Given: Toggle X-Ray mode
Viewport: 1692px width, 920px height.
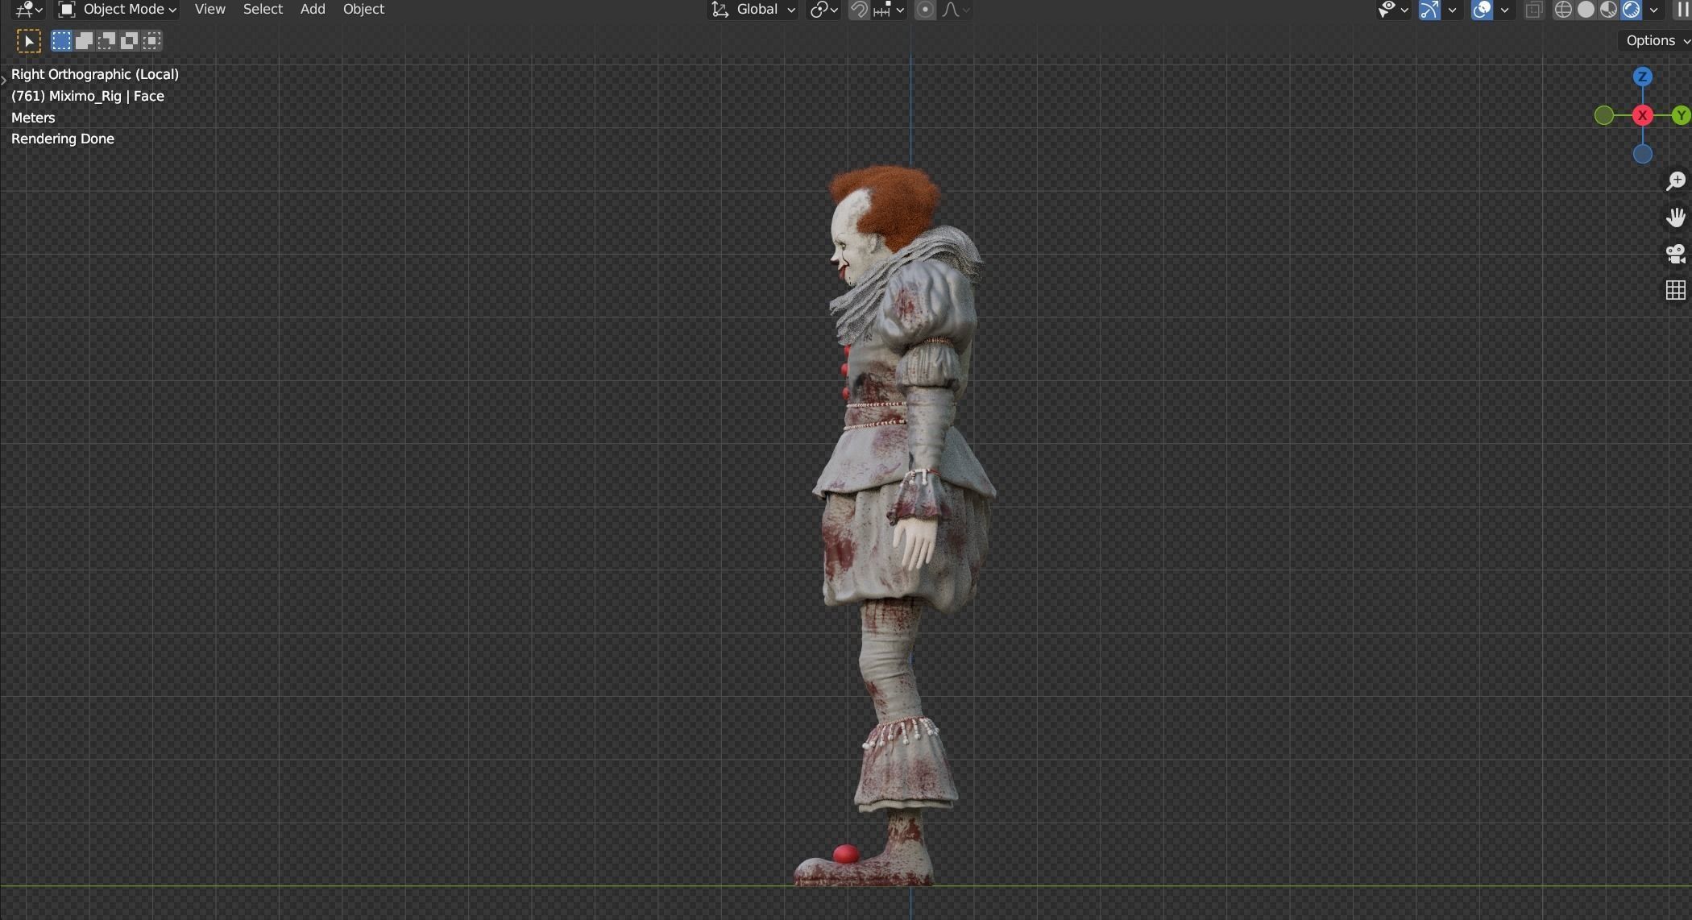Looking at the screenshot, I should pyautogui.click(x=1534, y=10).
